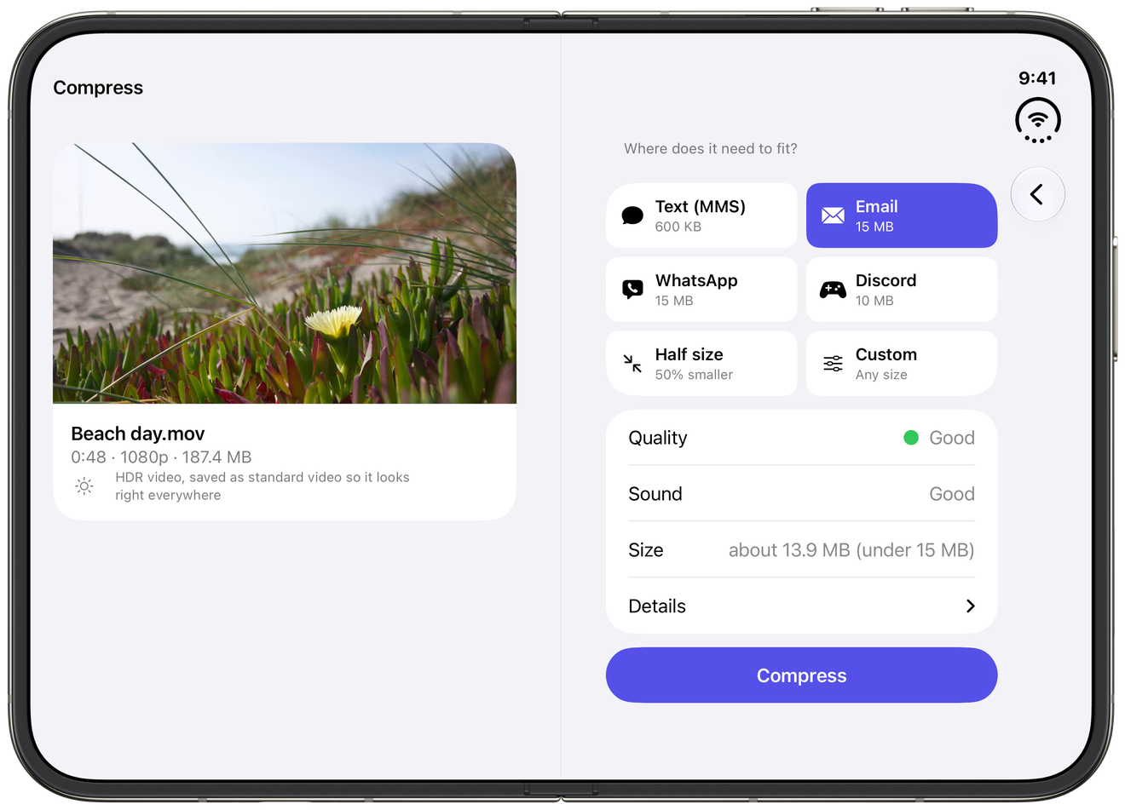This screenshot has height=810, width=1125.
Task: Choose the Text (MMS) 600 KB preset
Action: pyautogui.click(x=701, y=215)
